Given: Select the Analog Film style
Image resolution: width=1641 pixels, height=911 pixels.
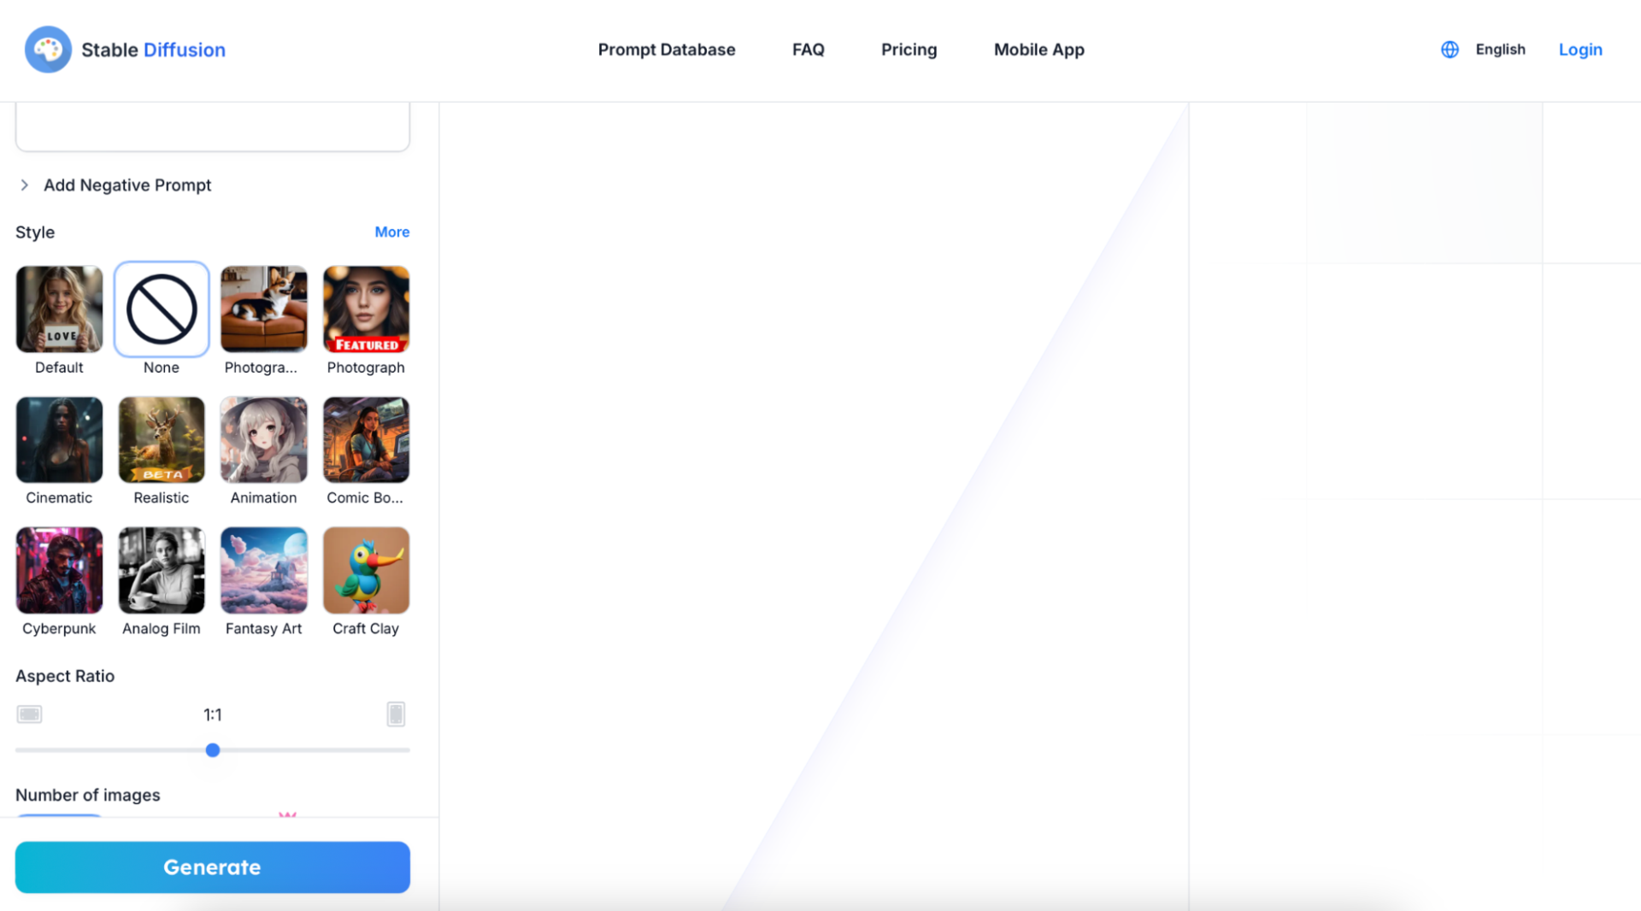Looking at the screenshot, I should [162, 570].
